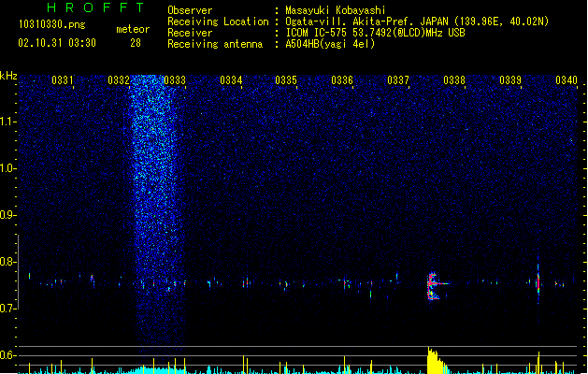
Task: Click the Receiving antenna label
Action: (215, 44)
